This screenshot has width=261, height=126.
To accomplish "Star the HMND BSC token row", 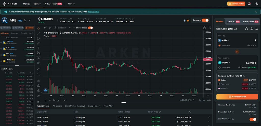I will click(1, 61).
